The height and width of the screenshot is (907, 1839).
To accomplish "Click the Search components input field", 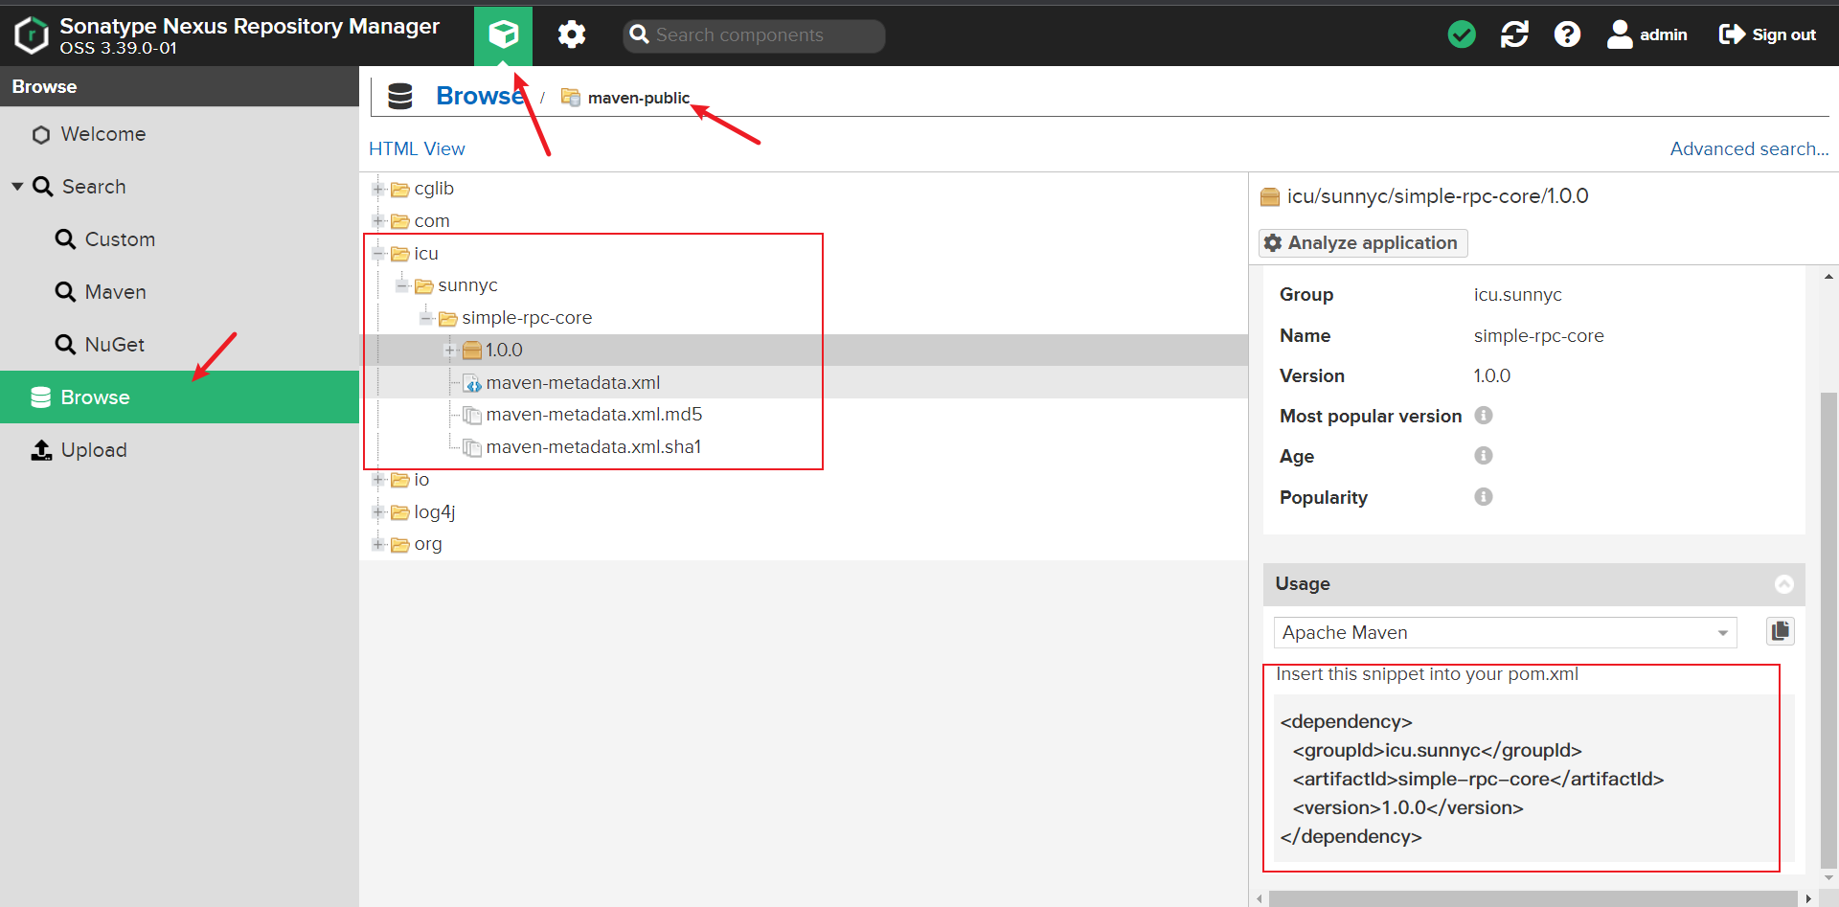I will pyautogui.click(x=754, y=35).
